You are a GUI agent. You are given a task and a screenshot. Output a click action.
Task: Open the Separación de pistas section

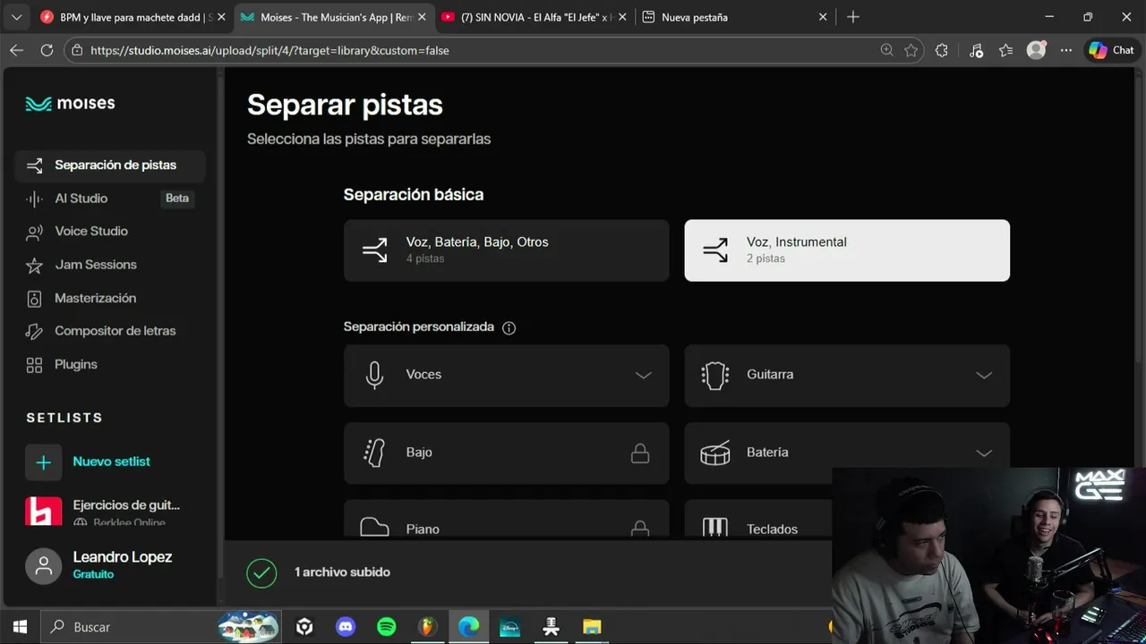tap(110, 165)
